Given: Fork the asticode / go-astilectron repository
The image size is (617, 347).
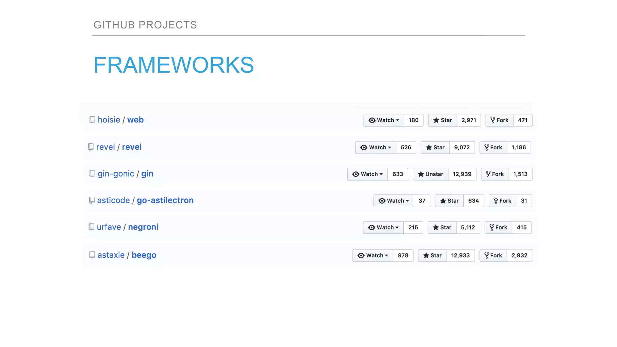Looking at the screenshot, I should tap(503, 201).
